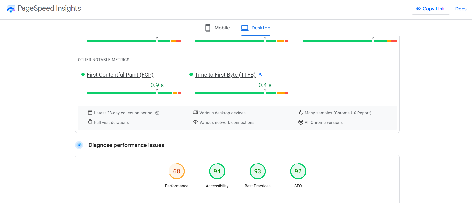The height and width of the screenshot is (203, 472).
Task: Open the Docs link
Action: 461,9
